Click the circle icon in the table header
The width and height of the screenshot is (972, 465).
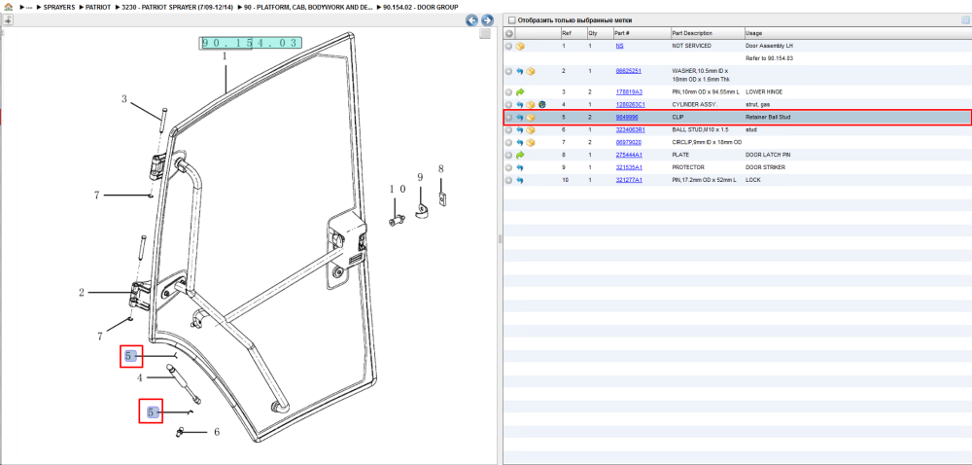tap(509, 33)
